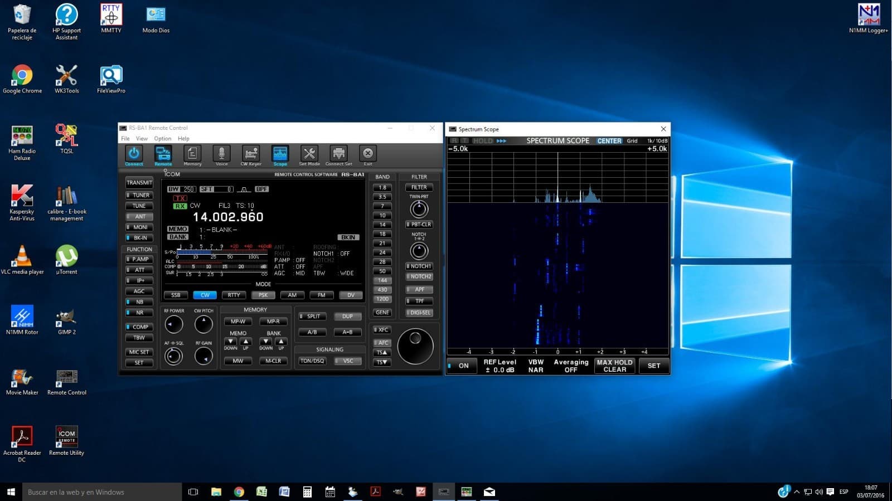The height and width of the screenshot is (501, 892).
Task: Click the Windows search box
Action: coord(102,492)
